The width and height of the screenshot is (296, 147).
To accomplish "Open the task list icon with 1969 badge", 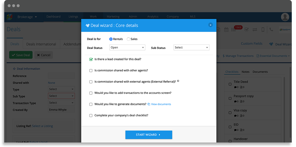I will [x=234, y=30].
